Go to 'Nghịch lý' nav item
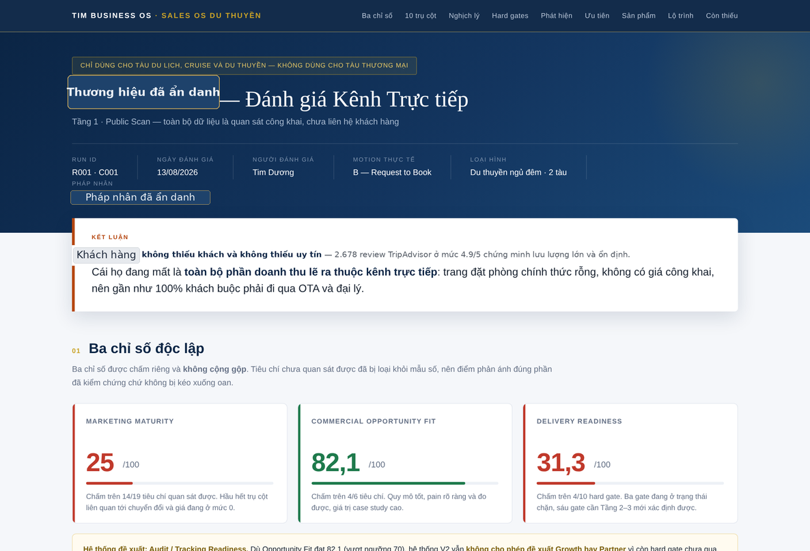 [464, 16]
